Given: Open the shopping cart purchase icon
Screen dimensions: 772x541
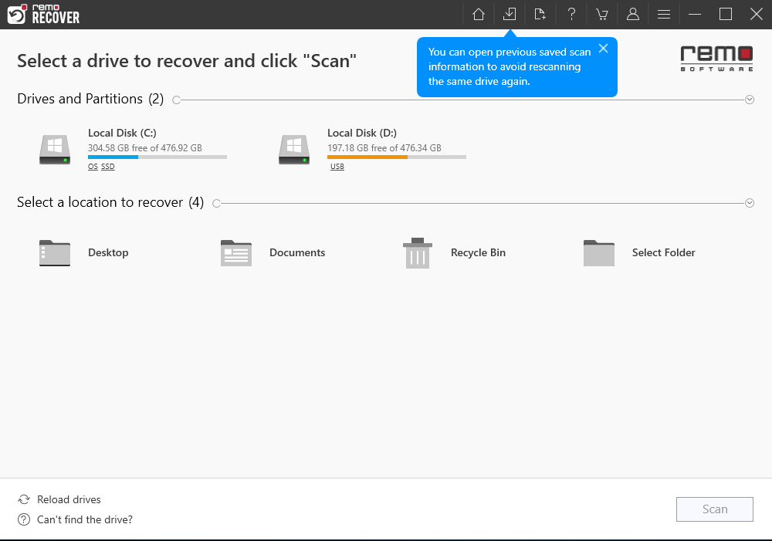Looking at the screenshot, I should [601, 14].
